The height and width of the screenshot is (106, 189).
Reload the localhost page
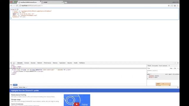click(x=17, y=6)
